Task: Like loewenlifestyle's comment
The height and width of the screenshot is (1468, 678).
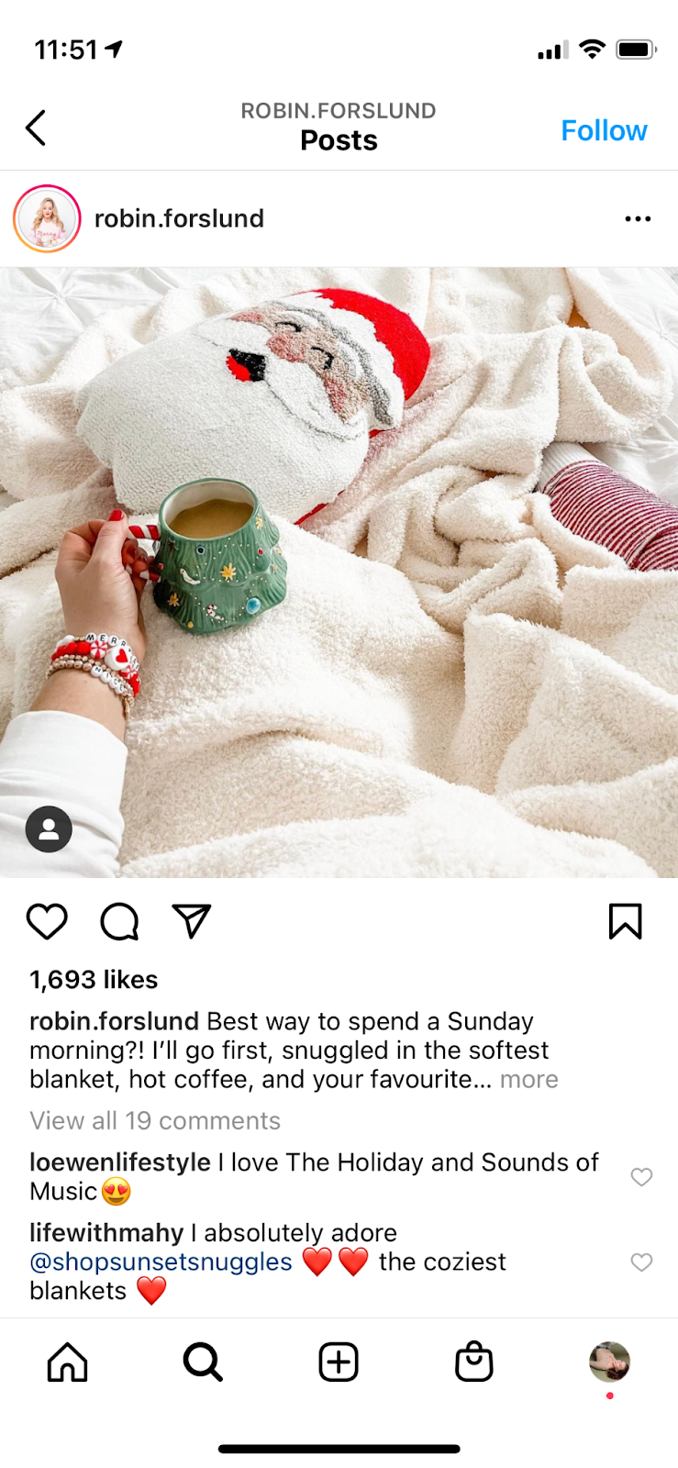Action: [x=641, y=1176]
